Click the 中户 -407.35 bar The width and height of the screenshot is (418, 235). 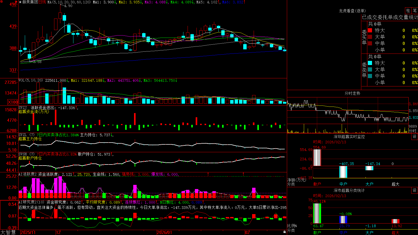[x=343, y=172]
